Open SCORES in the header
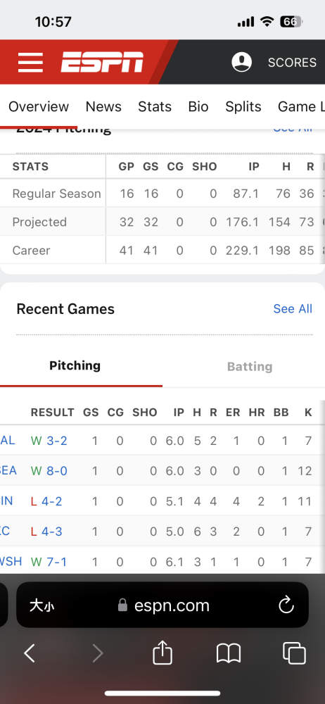Screen dimensions: 325x704 292,63
